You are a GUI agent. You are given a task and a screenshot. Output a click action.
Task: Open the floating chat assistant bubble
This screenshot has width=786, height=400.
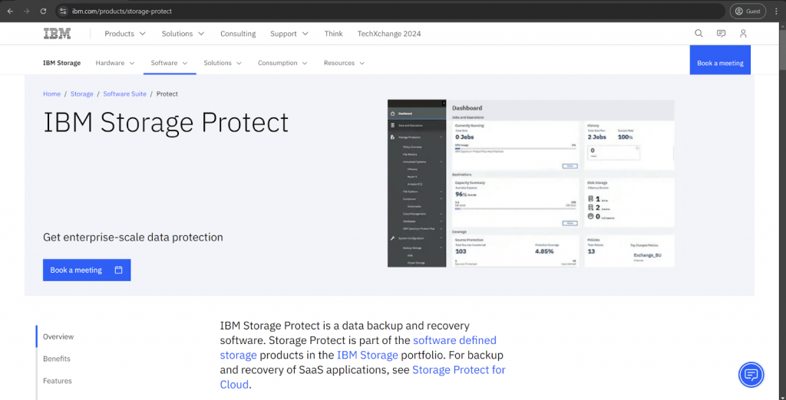751,375
